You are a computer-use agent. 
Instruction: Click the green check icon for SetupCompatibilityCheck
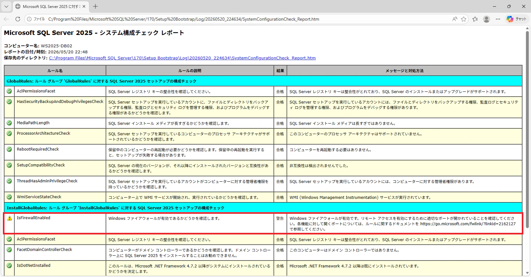point(9,165)
